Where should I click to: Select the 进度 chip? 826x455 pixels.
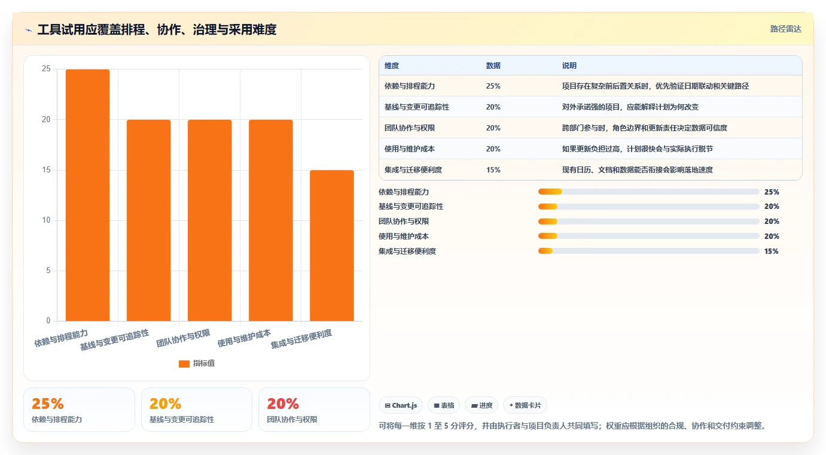coord(481,405)
